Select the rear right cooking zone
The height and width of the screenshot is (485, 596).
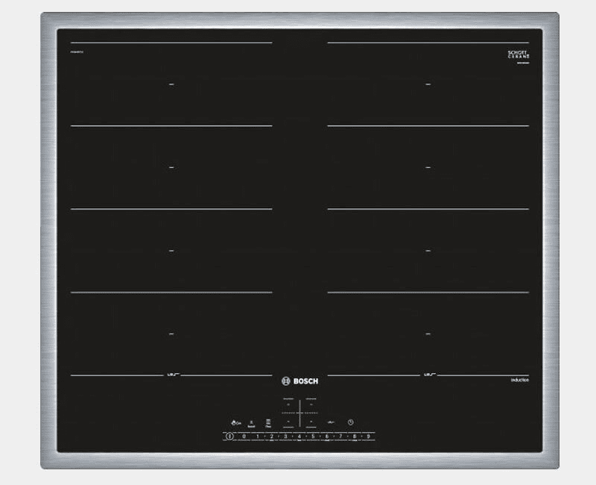311,404
